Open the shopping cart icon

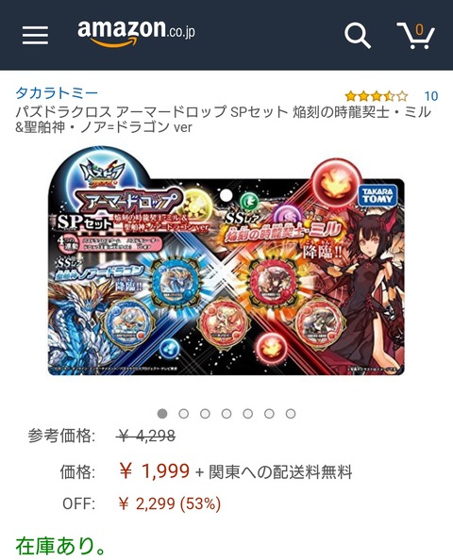click(x=416, y=36)
